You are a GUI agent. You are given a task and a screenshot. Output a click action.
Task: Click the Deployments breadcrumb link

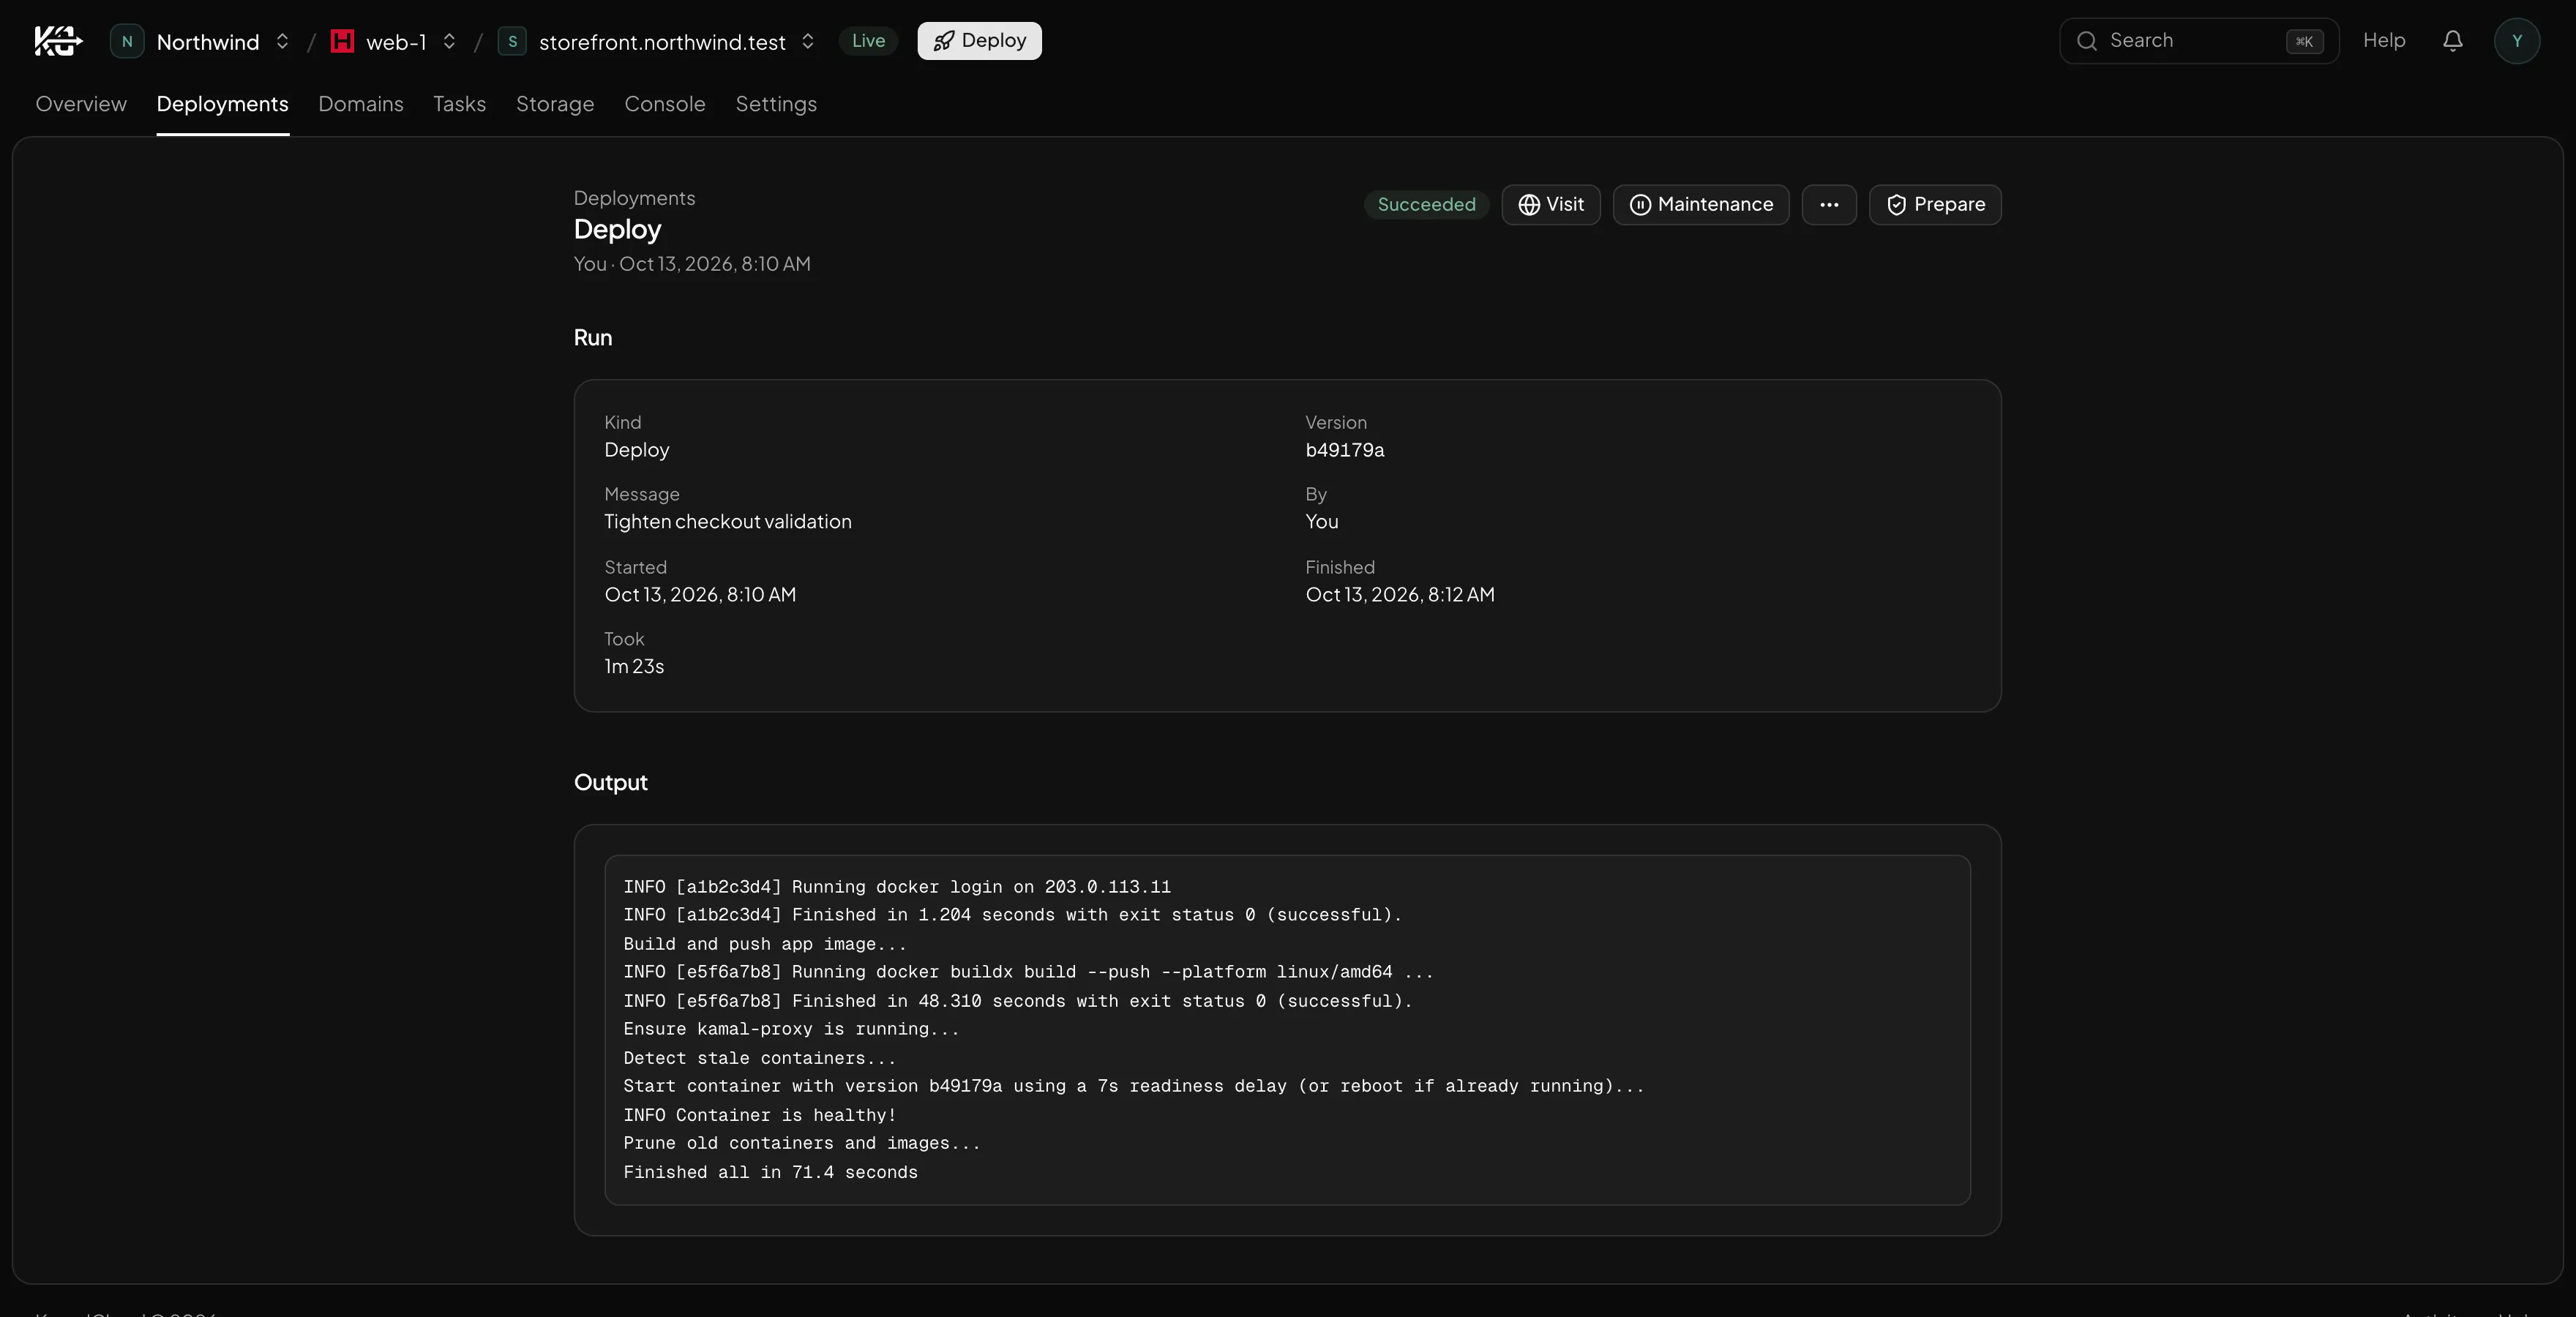(x=634, y=198)
